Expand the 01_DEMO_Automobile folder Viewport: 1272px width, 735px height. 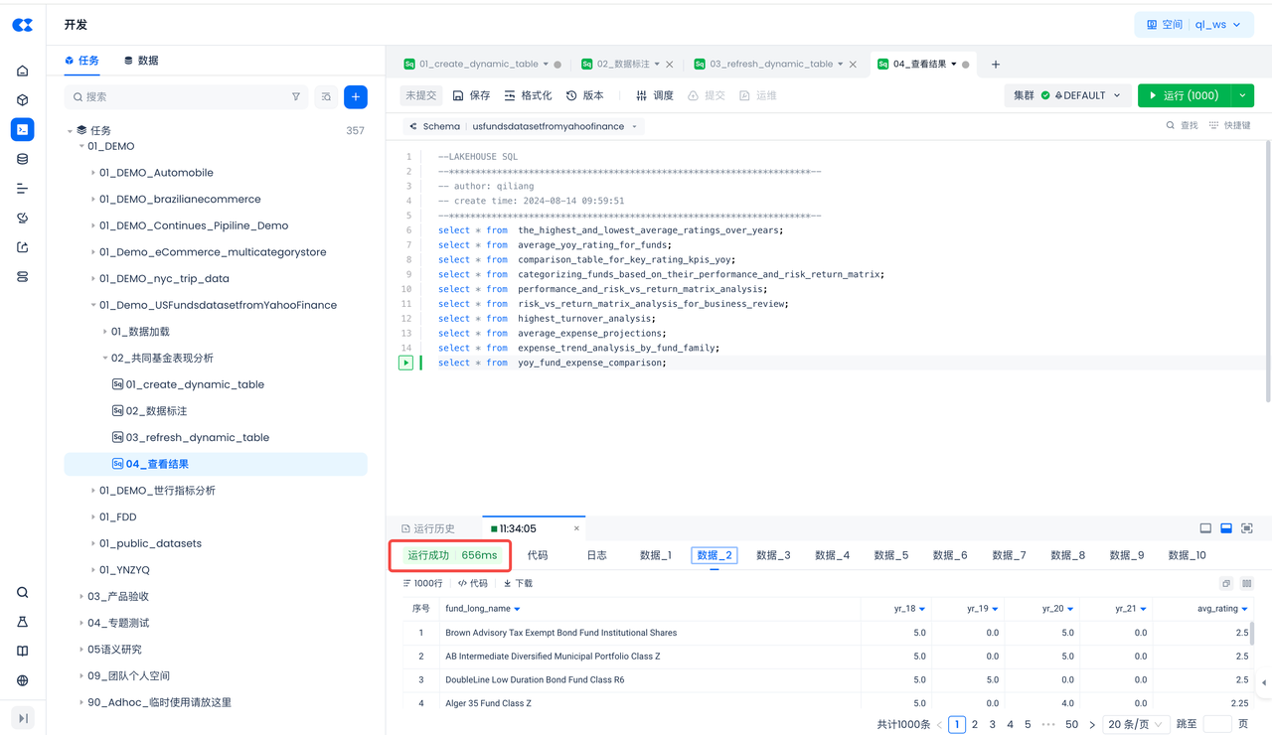[93, 173]
